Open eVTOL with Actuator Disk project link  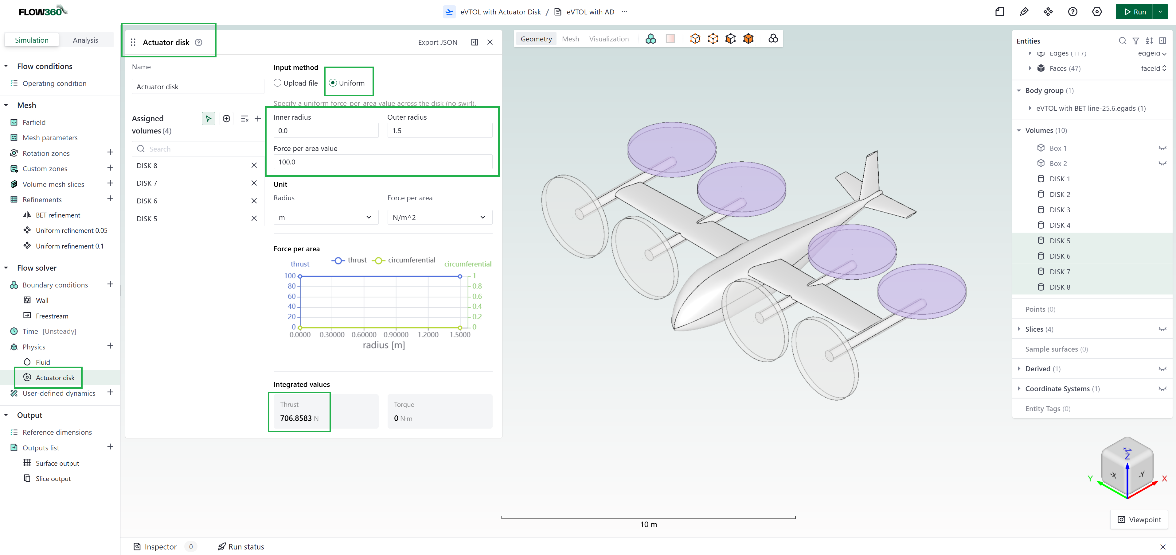(x=500, y=12)
